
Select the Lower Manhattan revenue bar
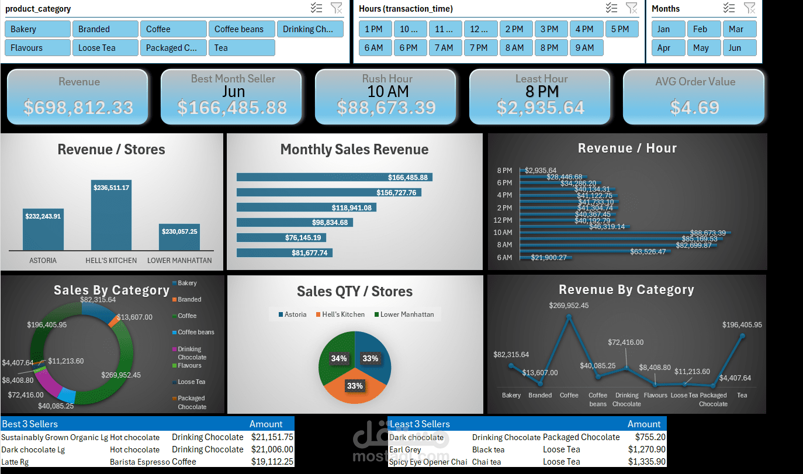[179, 237]
